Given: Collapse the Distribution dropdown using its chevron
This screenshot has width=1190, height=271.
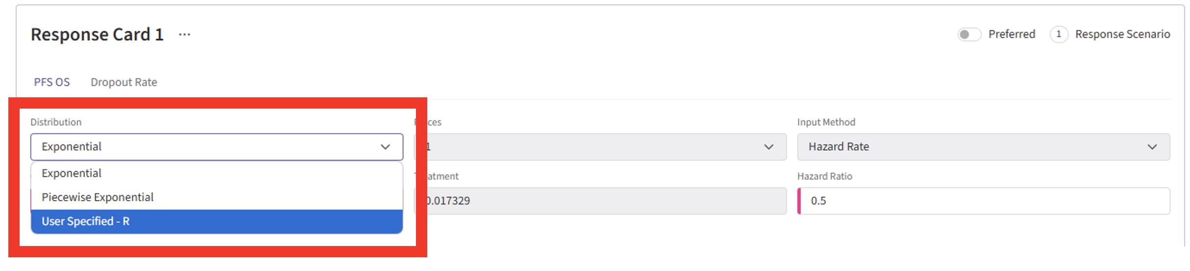Looking at the screenshot, I should (x=386, y=147).
